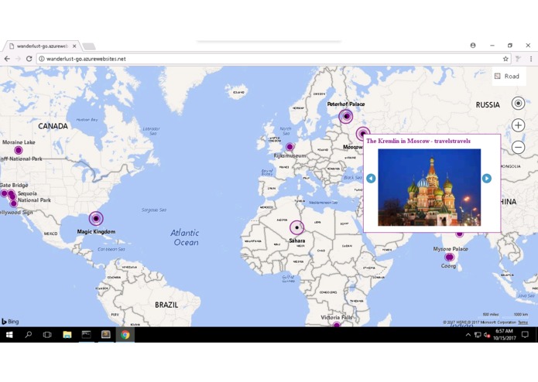Open the Windows Start menu
Image resolution: width=538 pixels, height=382 pixels.
pos(9,335)
